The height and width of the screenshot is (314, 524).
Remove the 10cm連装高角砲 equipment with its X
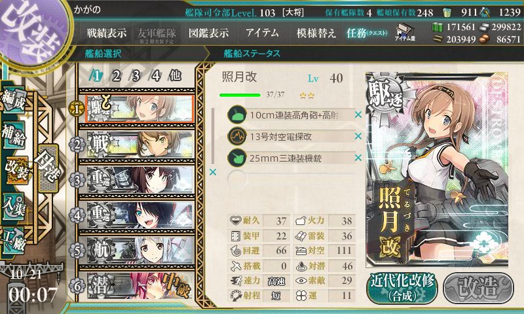[x=358, y=114]
